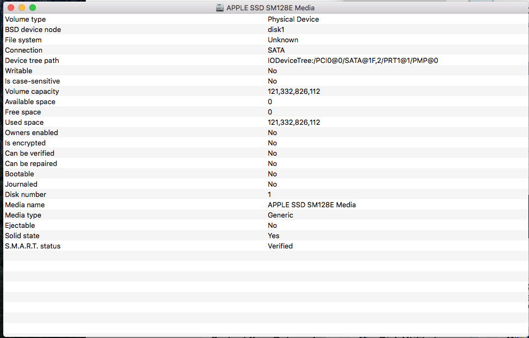
Task: Click the "Solid state" label
Action: [x=22, y=236]
